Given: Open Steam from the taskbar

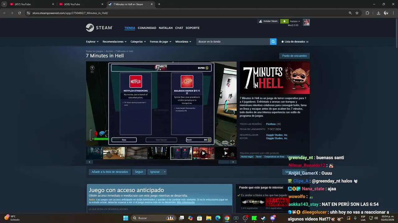Looking at the screenshot, I should click(263, 218).
